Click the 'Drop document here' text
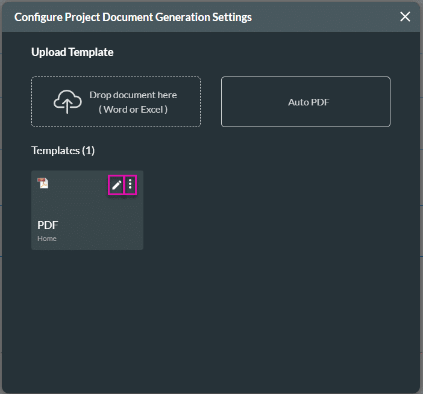The height and width of the screenshot is (394, 423). pos(133,95)
